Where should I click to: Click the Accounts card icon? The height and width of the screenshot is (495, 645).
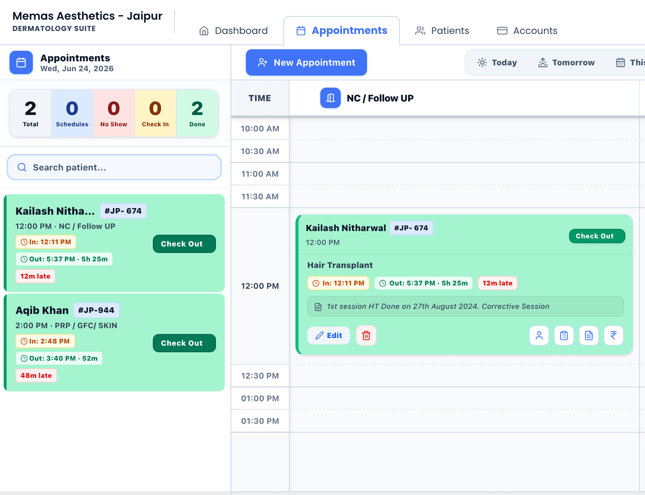pyautogui.click(x=502, y=31)
